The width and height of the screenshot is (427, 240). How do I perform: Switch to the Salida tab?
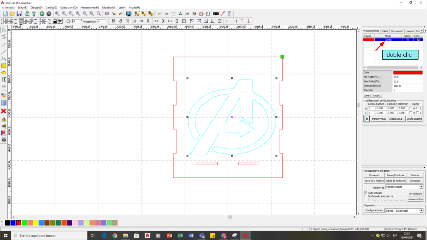[x=385, y=31]
